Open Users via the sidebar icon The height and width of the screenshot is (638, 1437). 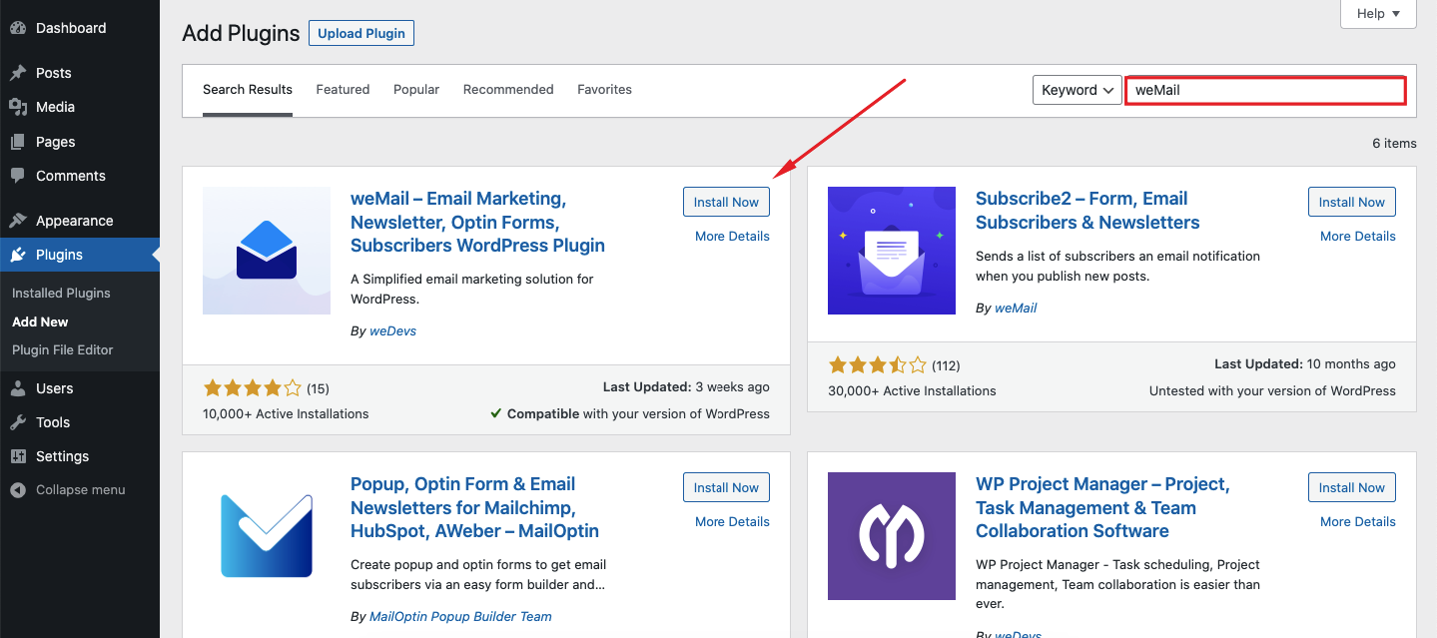pyautogui.click(x=20, y=387)
